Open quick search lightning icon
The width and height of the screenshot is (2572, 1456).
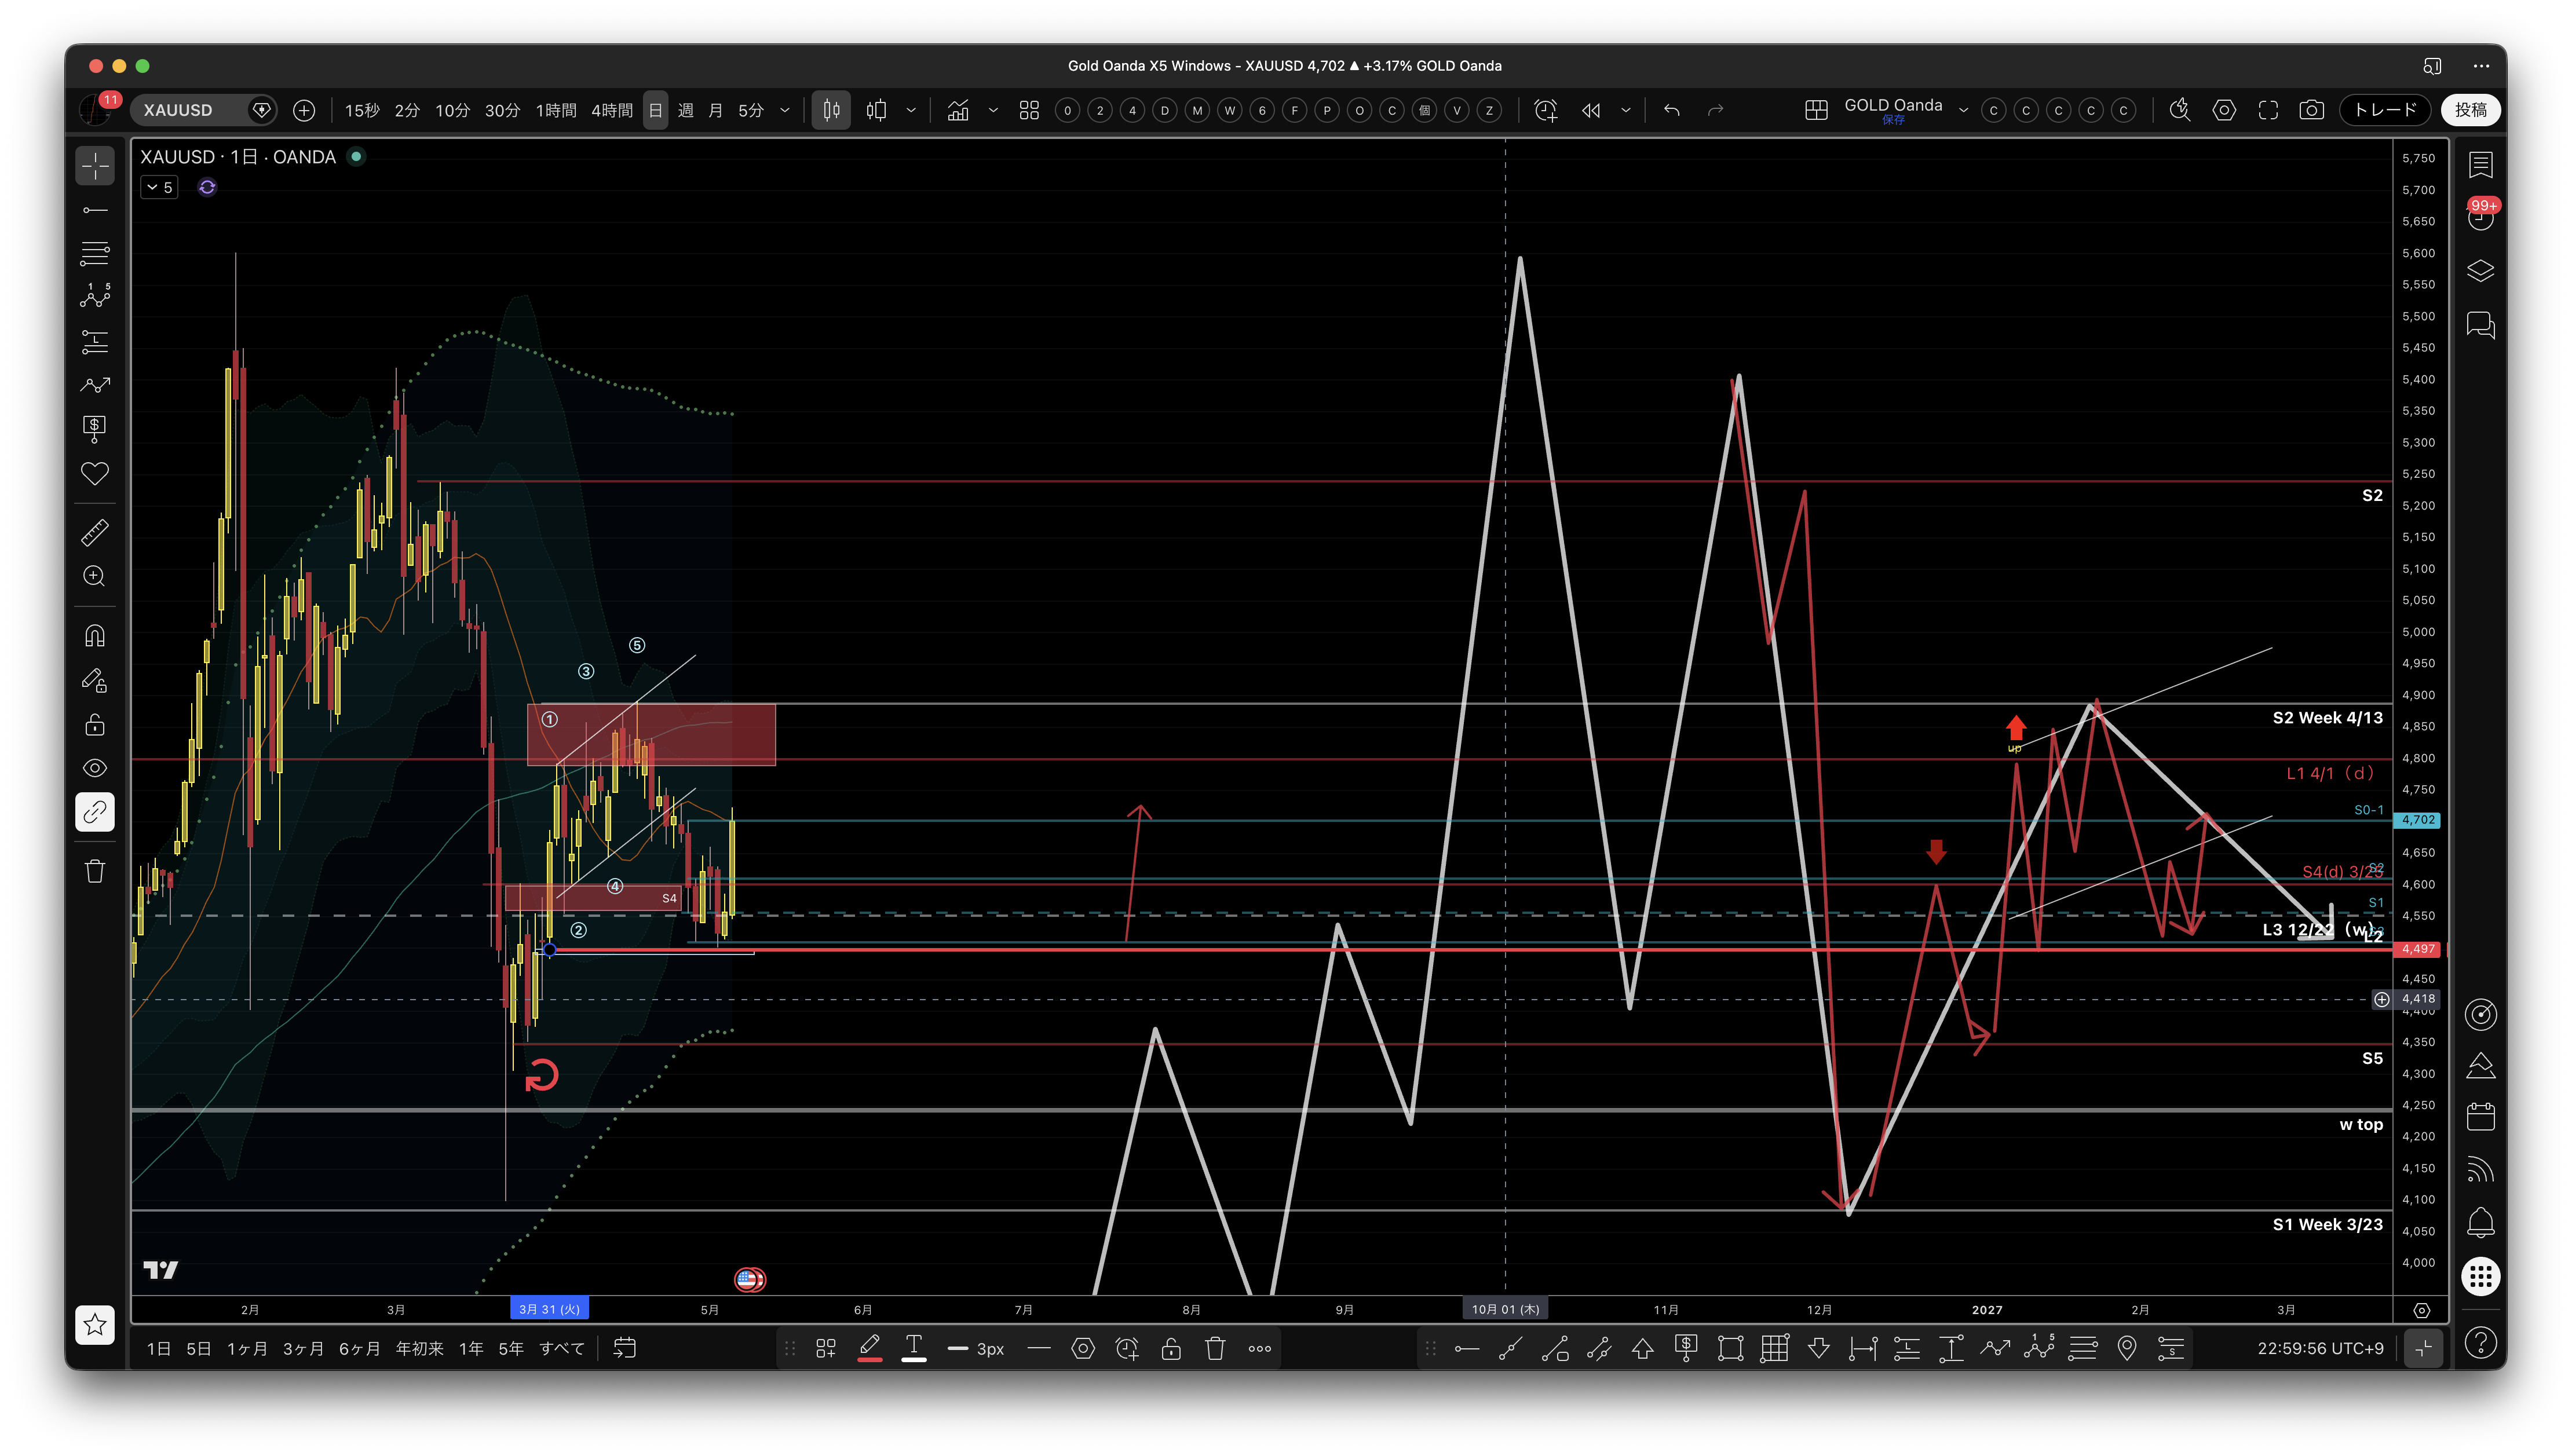coord(2179,110)
